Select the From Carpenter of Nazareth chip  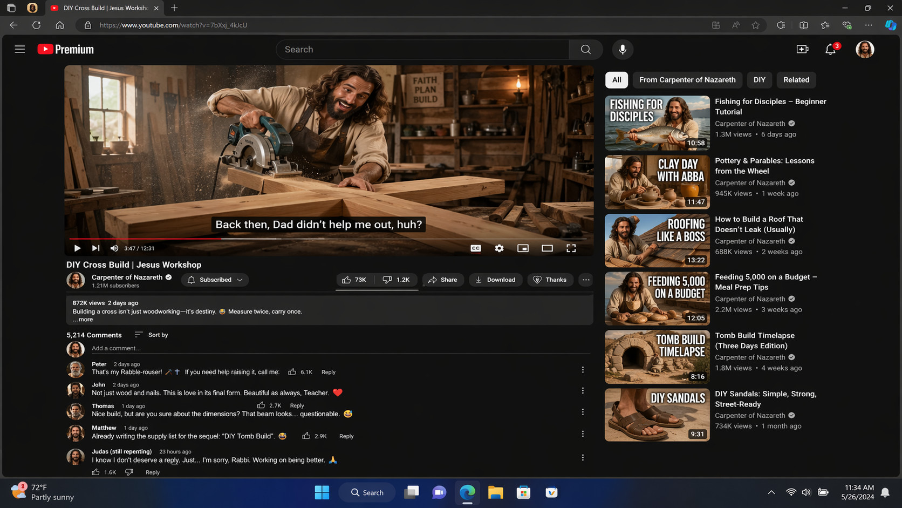[687, 80]
